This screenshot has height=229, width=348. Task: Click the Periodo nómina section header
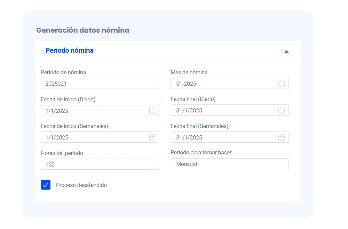tap(70, 51)
